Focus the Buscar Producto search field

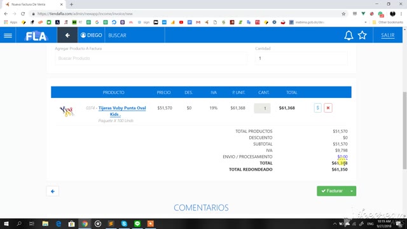point(151,59)
